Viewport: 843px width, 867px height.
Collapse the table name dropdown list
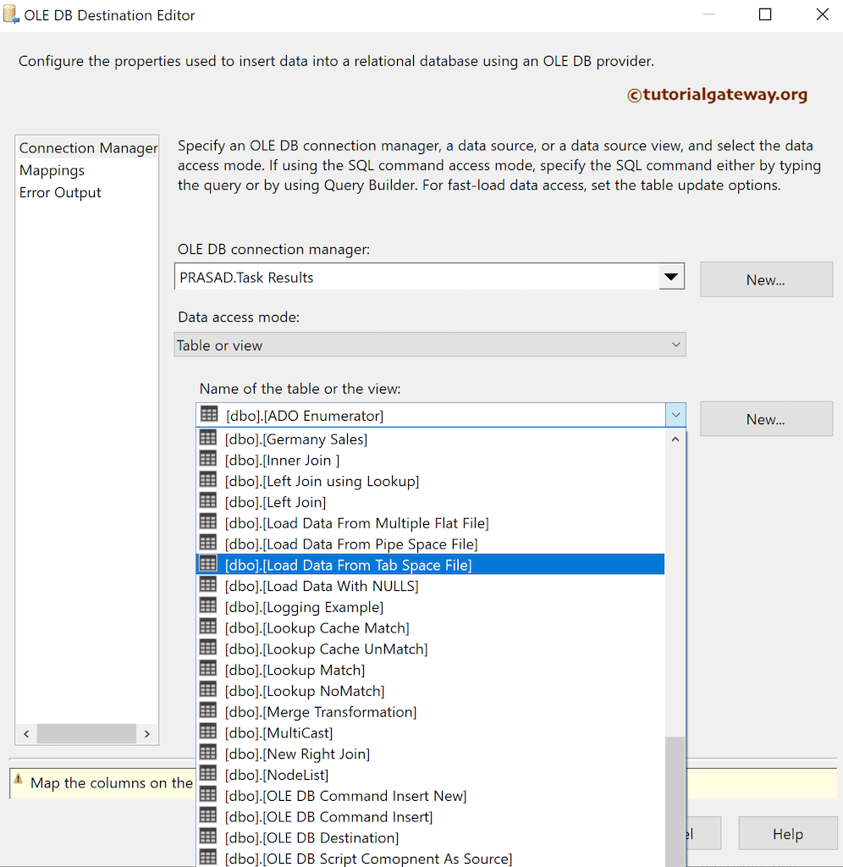(x=675, y=414)
